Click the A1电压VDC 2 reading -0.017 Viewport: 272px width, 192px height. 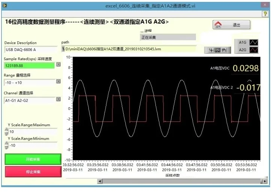pyautogui.click(x=248, y=87)
